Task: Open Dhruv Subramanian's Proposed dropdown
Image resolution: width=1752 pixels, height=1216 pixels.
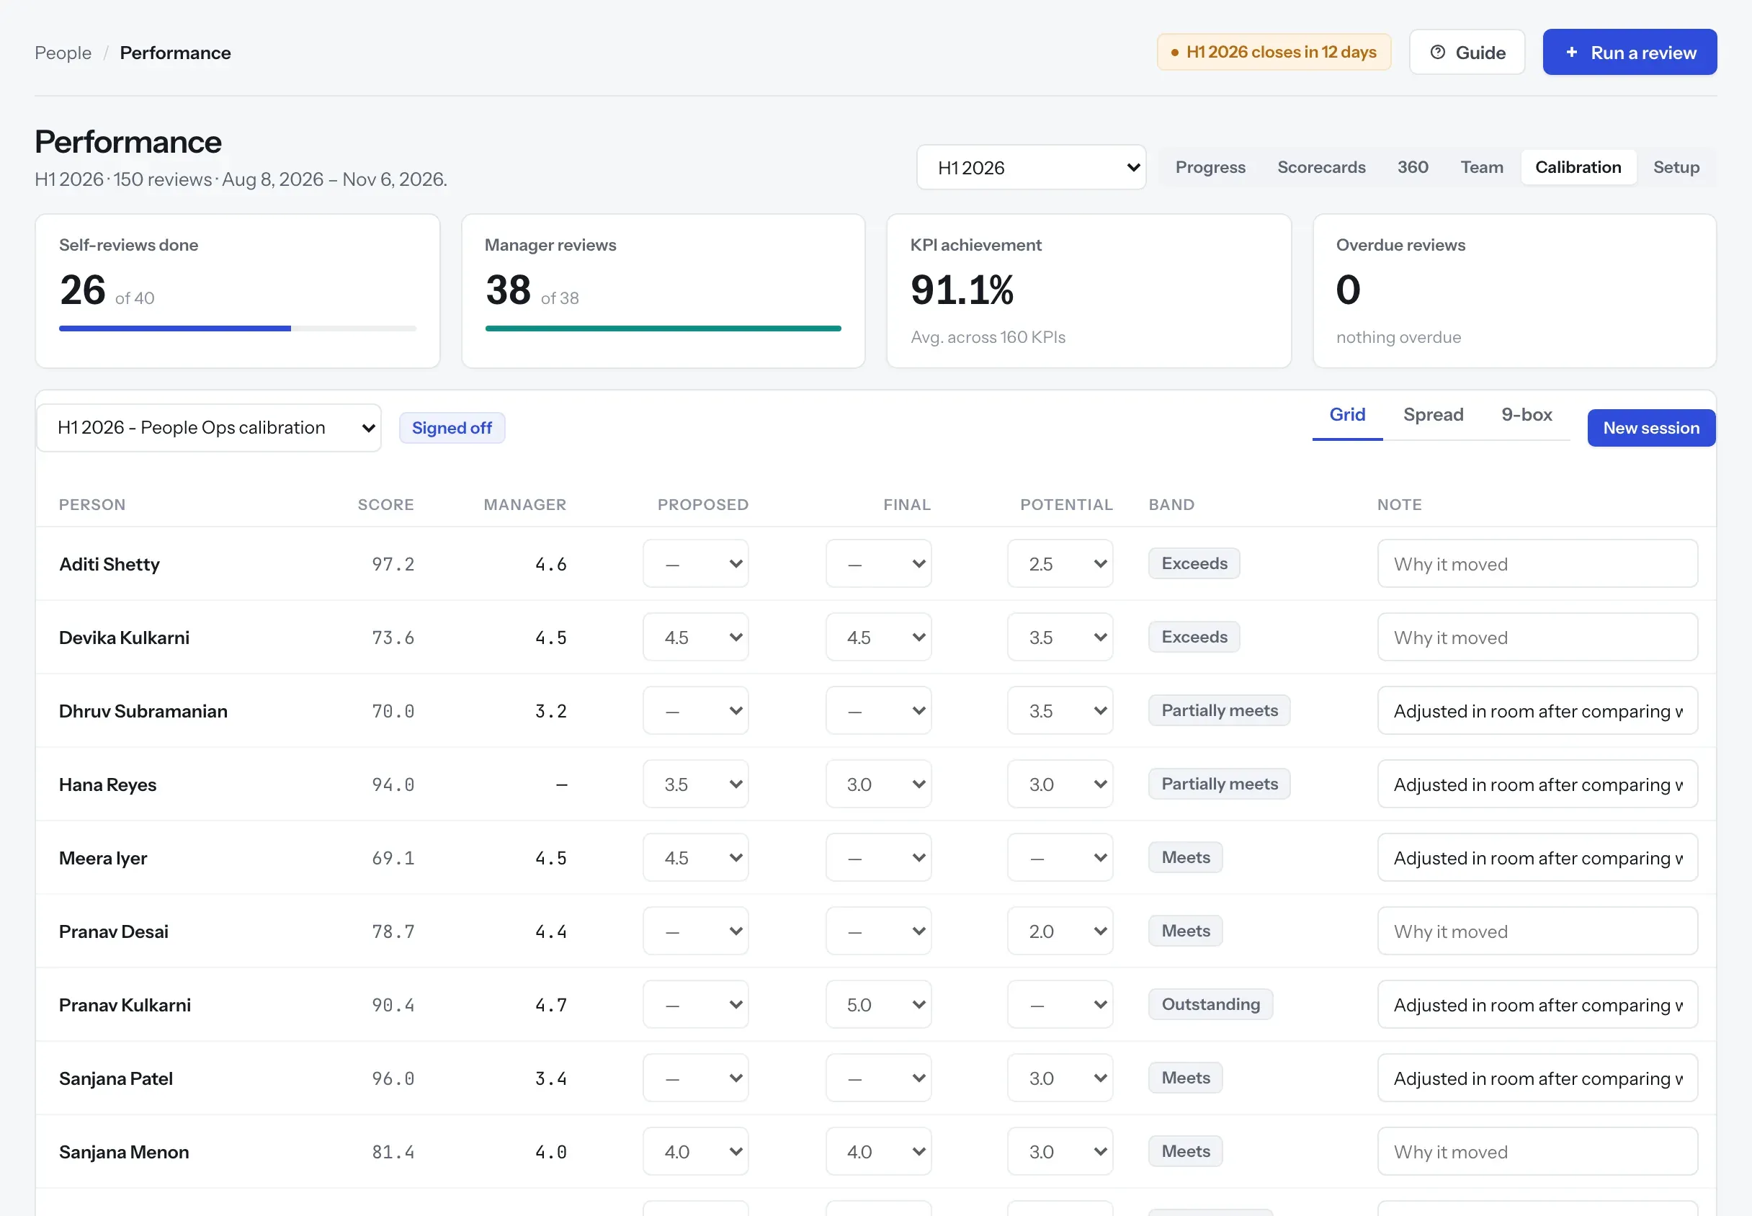Action: point(695,711)
